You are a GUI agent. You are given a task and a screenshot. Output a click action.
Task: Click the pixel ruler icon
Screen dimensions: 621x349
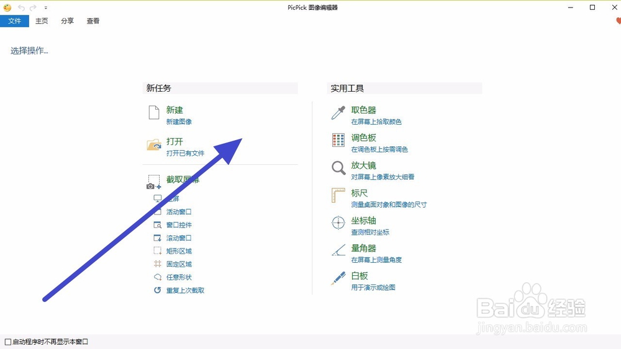point(338,195)
